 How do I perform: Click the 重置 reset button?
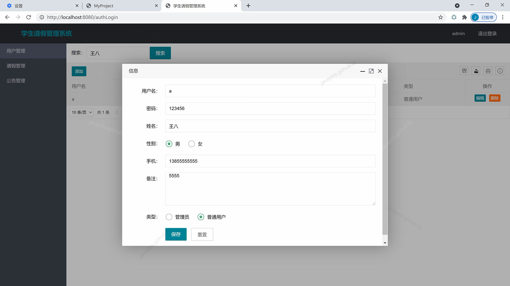pyautogui.click(x=202, y=234)
